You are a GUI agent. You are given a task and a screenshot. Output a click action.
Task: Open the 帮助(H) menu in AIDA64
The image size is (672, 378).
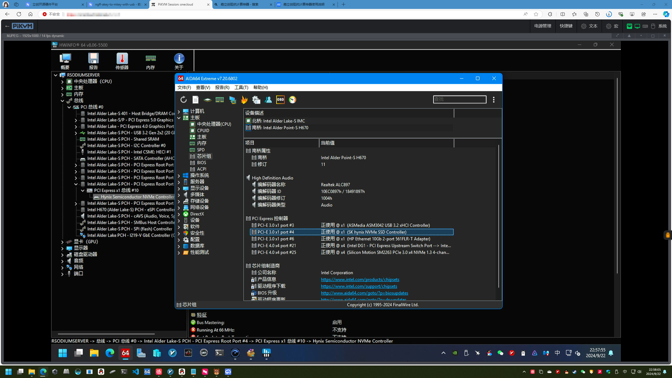click(x=260, y=87)
